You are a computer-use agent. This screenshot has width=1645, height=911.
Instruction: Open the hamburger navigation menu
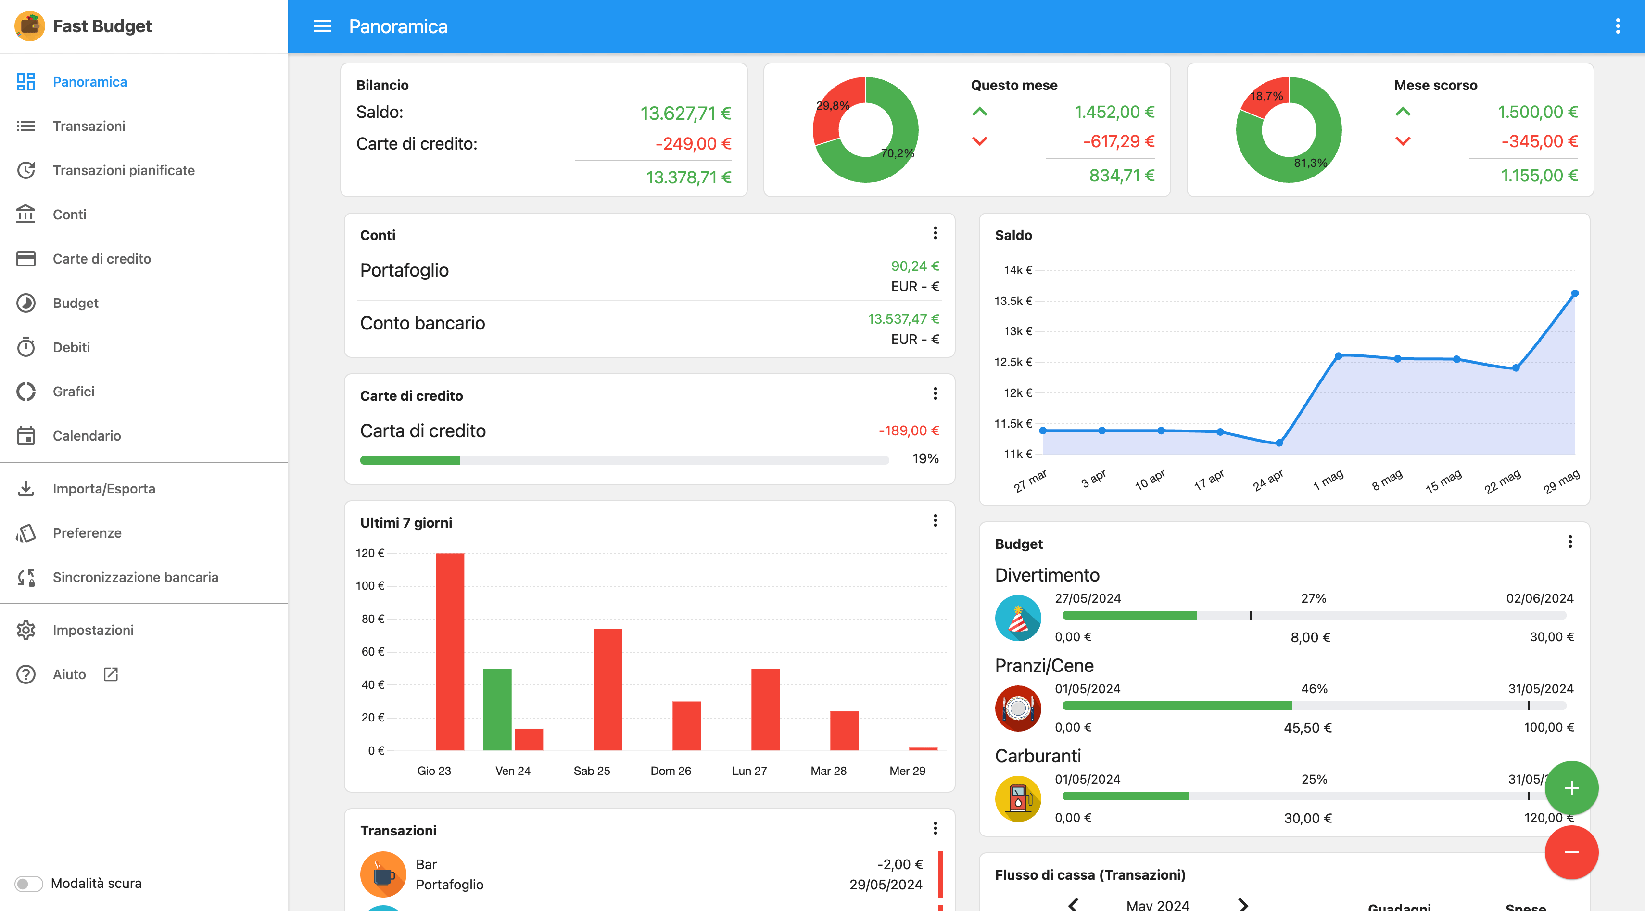point(322,26)
